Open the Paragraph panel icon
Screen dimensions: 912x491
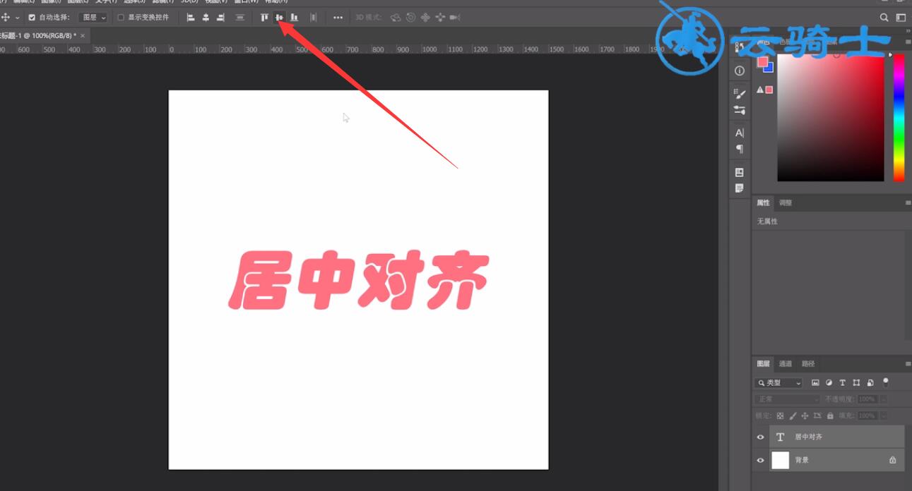click(x=740, y=149)
